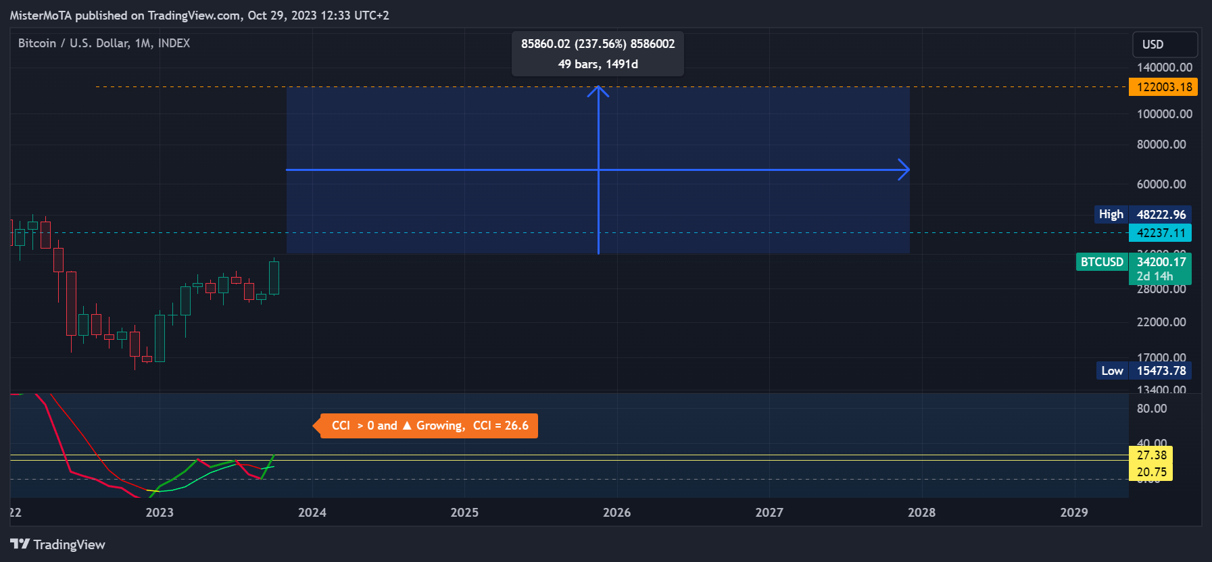Screen dimensions: 1212x562
Task: Click the orange 122003.18 price label
Action: 1163,87
